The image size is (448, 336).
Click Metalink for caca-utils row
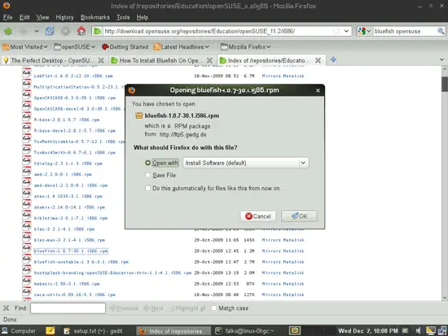293,295
